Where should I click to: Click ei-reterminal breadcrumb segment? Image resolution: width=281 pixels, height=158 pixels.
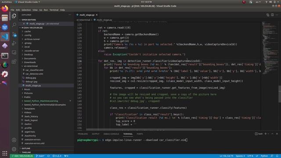pos(83,20)
